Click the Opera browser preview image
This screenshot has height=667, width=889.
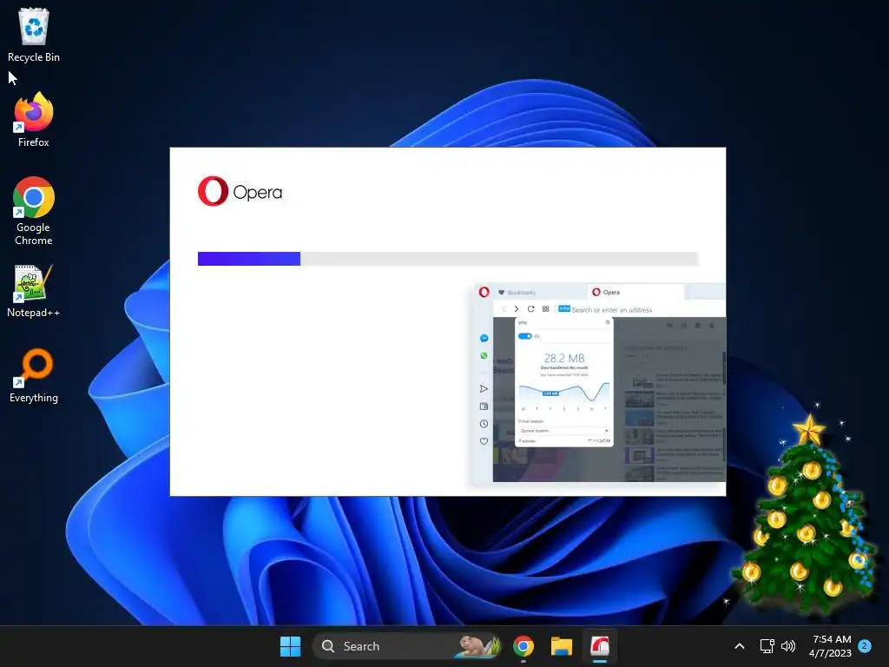599,383
